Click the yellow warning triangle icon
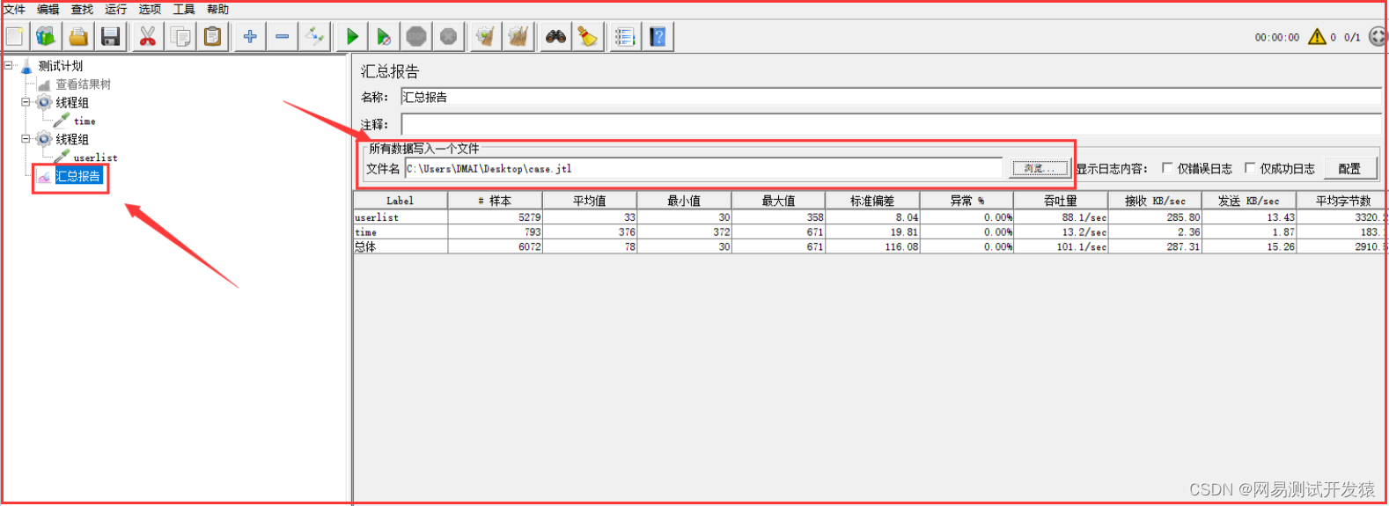This screenshot has width=1389, height=506. (1317, 37)
